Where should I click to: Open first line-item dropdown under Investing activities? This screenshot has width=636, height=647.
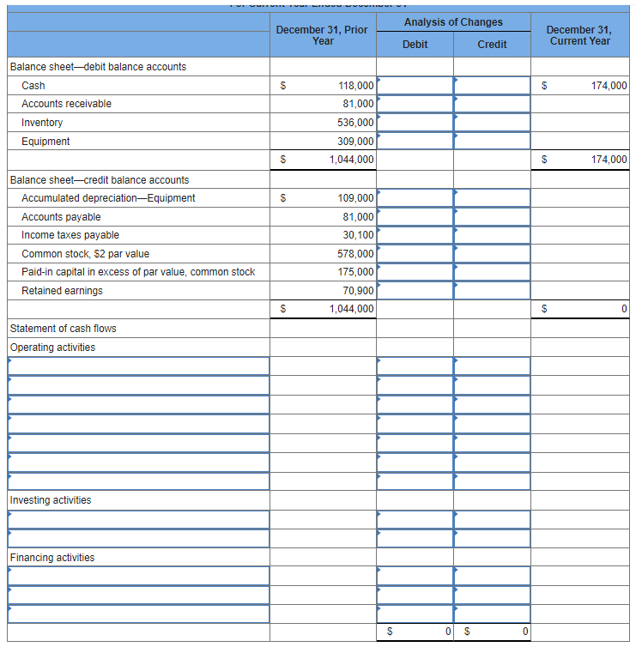click(138, 520)
